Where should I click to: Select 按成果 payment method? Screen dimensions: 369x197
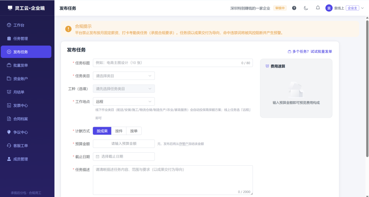[102, 131]
